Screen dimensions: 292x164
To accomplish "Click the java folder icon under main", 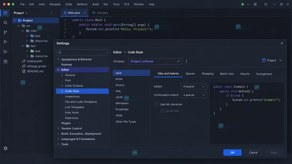I will (32, 36).
